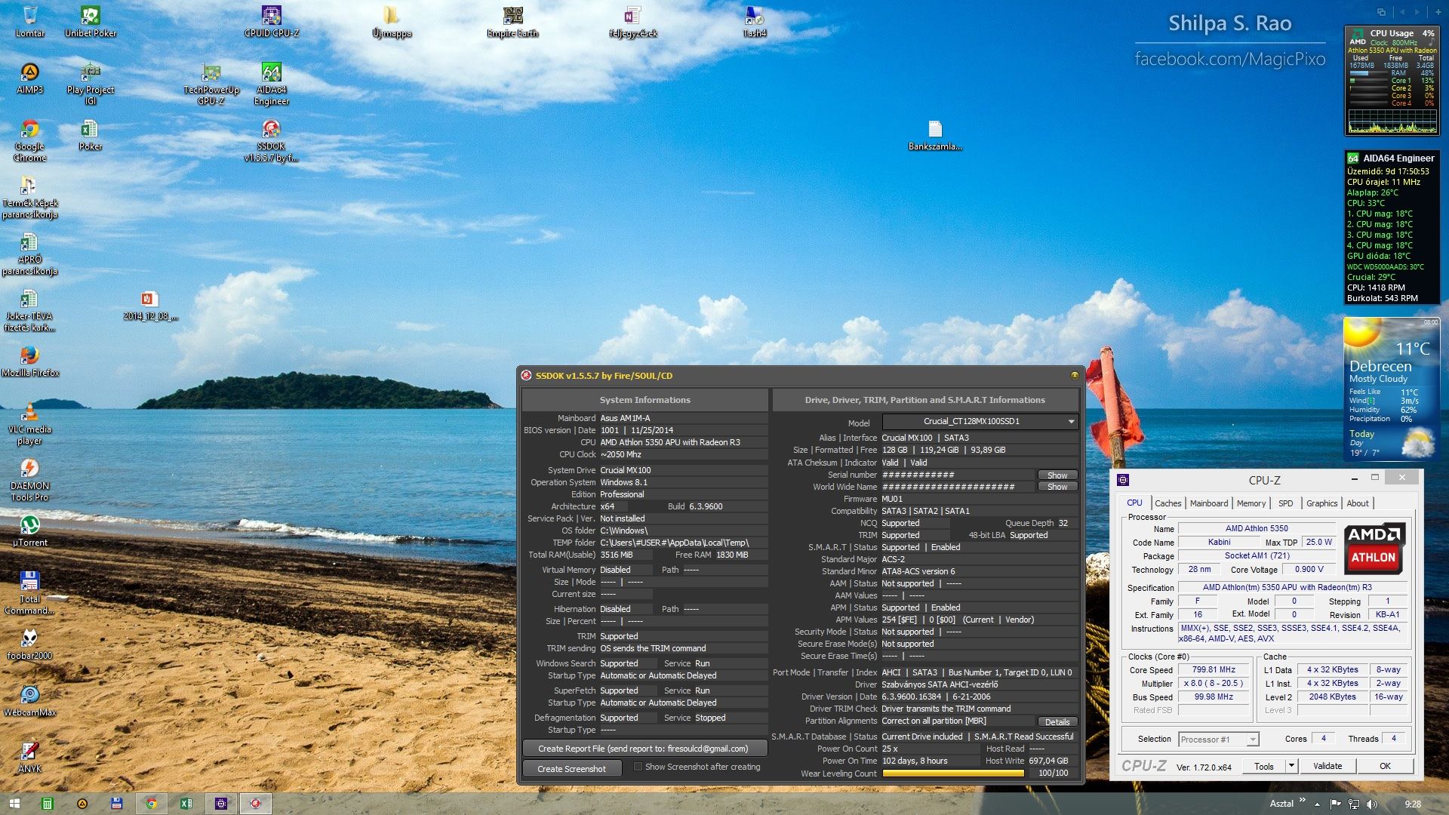Click Create Report File button

(645, 749)
